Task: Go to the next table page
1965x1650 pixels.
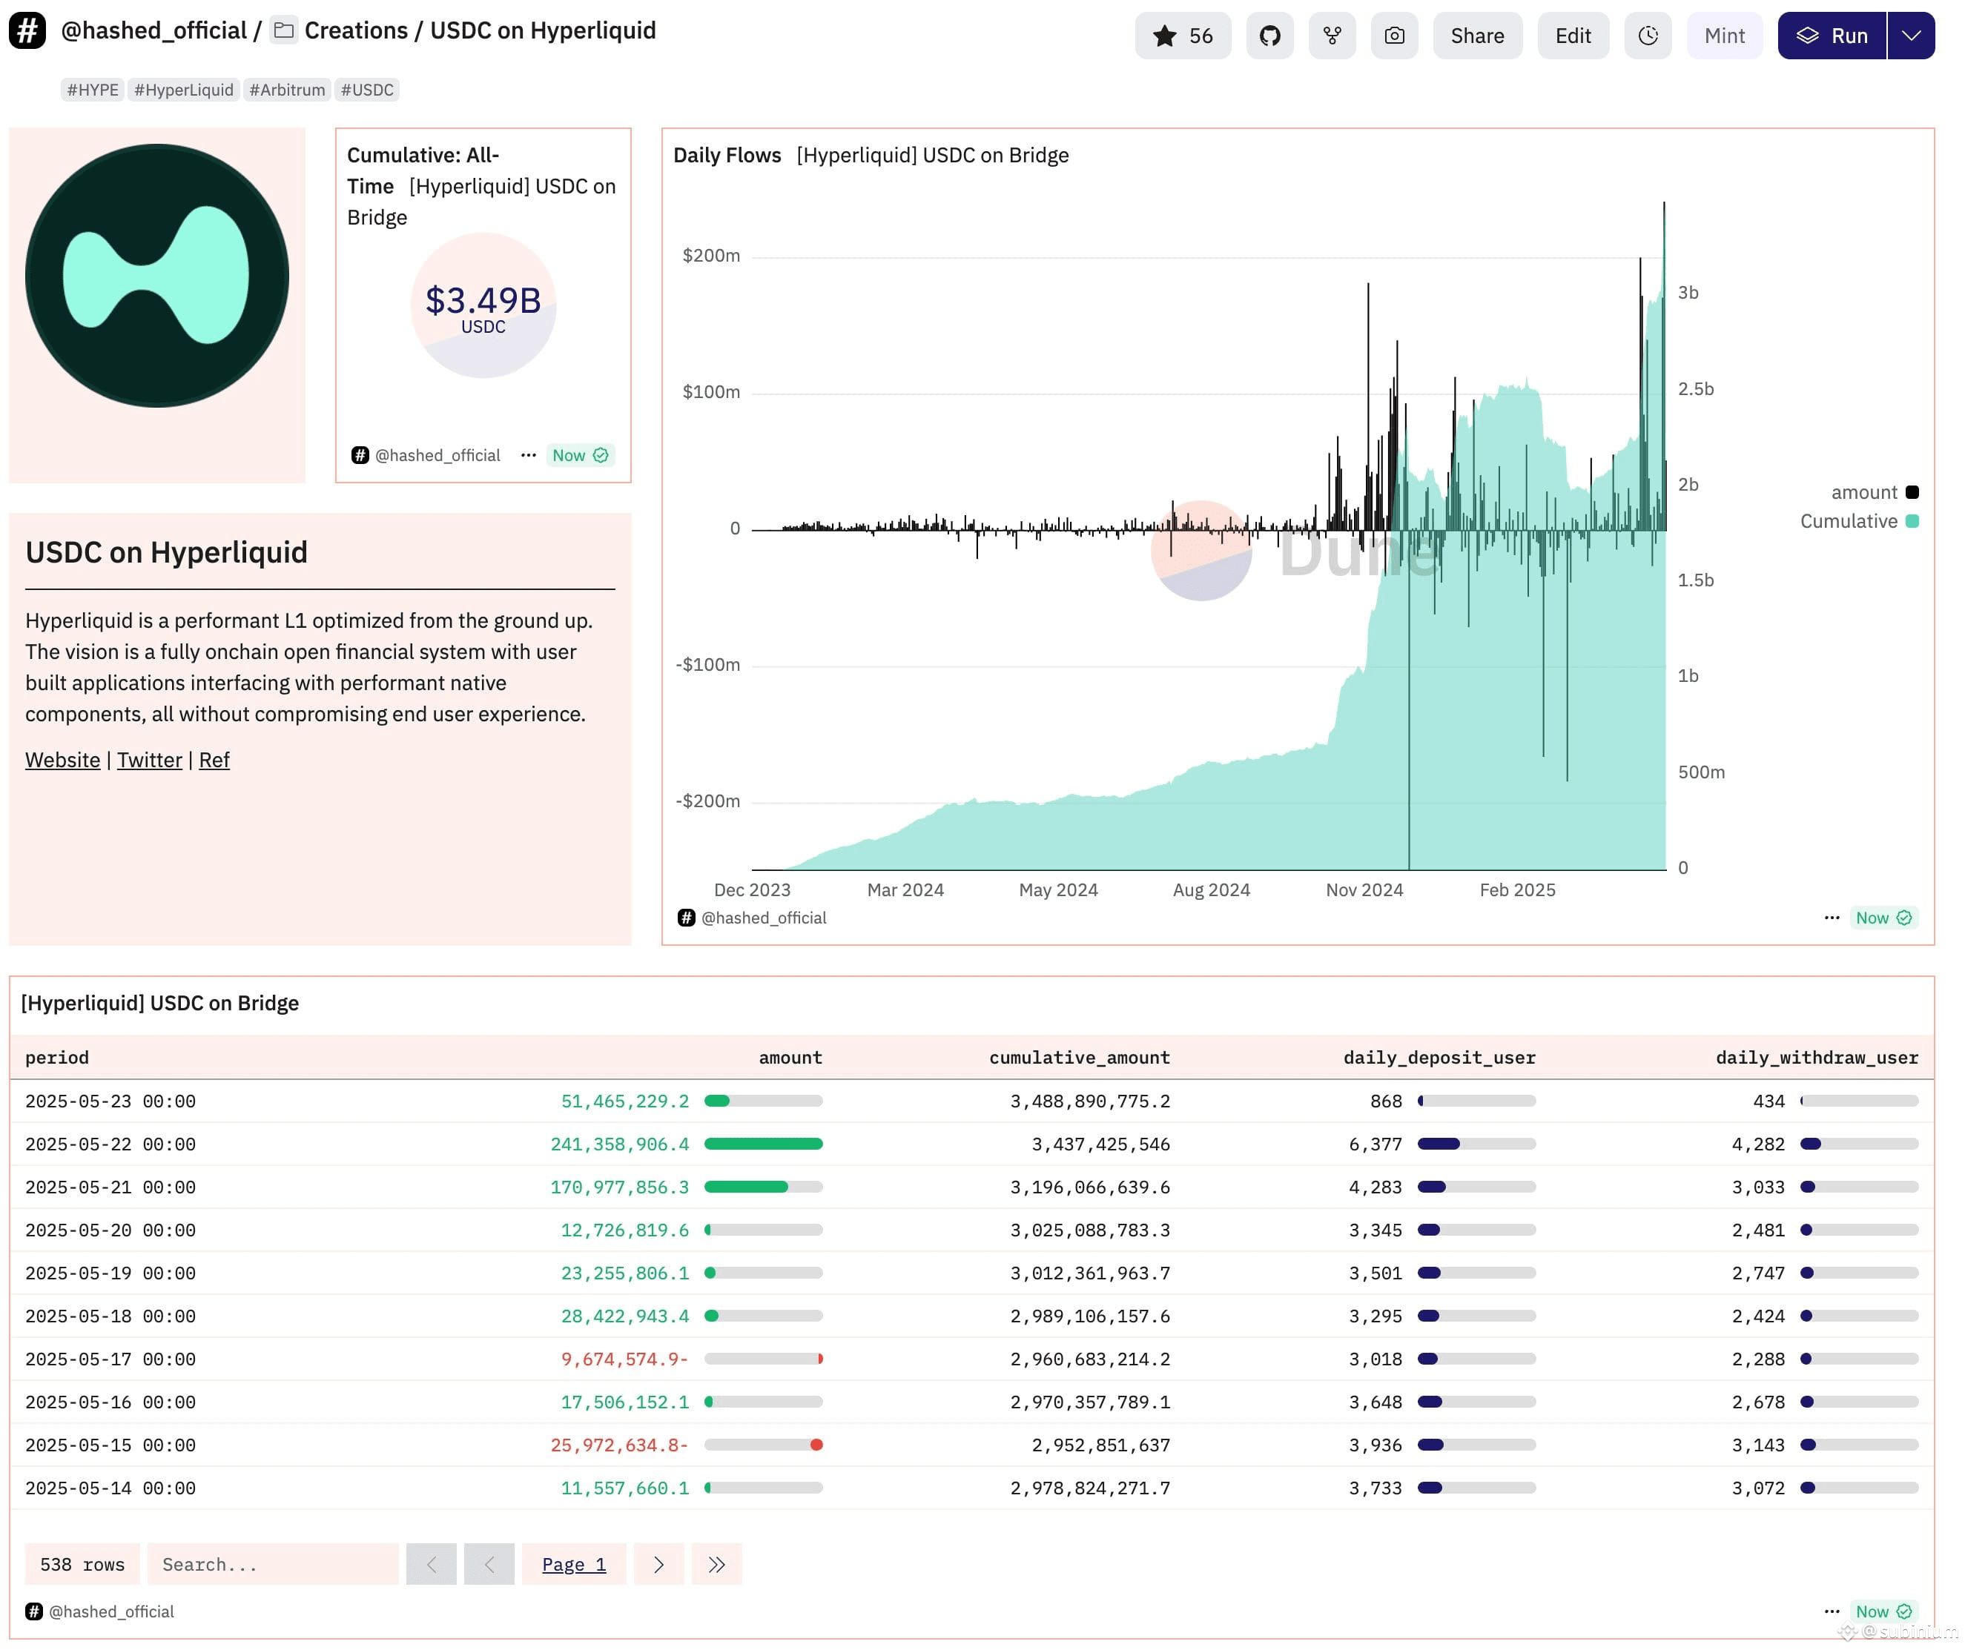Action: (658, 1564)
